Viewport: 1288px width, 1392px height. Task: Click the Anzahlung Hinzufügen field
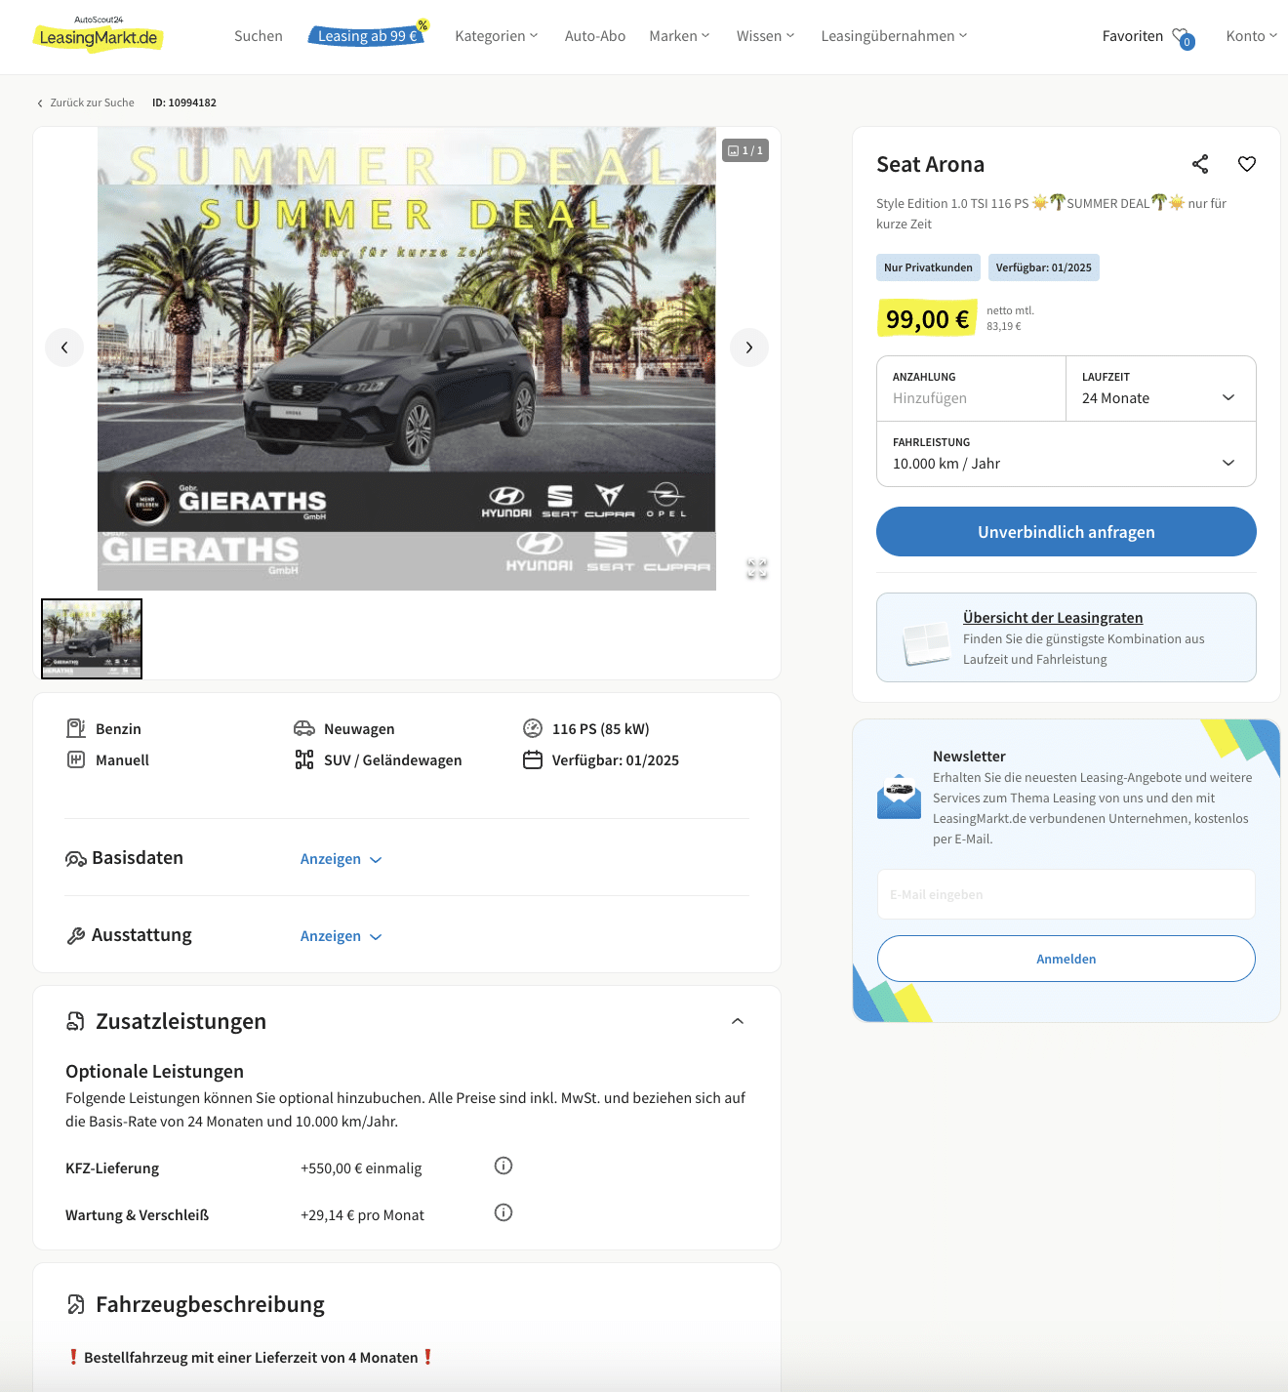(x=972, y=389)
